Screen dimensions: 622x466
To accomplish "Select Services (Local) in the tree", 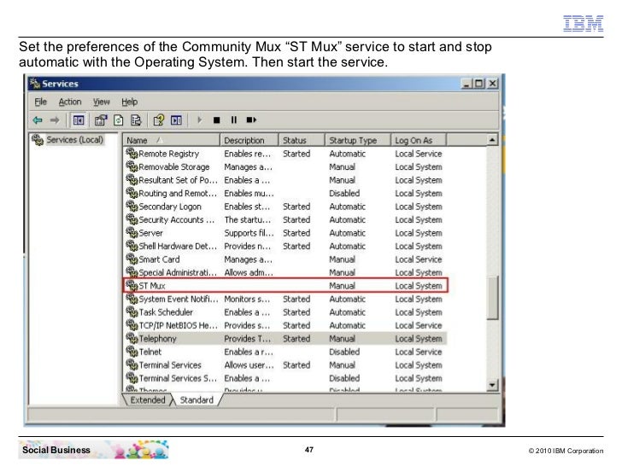I will pyautogui.click(x=74, y=139).
